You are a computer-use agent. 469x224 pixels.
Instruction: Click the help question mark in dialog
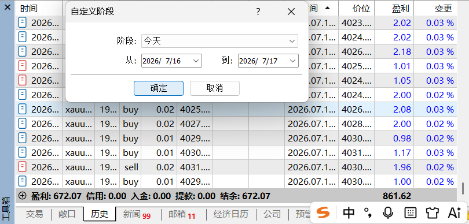tap(258, 12)
